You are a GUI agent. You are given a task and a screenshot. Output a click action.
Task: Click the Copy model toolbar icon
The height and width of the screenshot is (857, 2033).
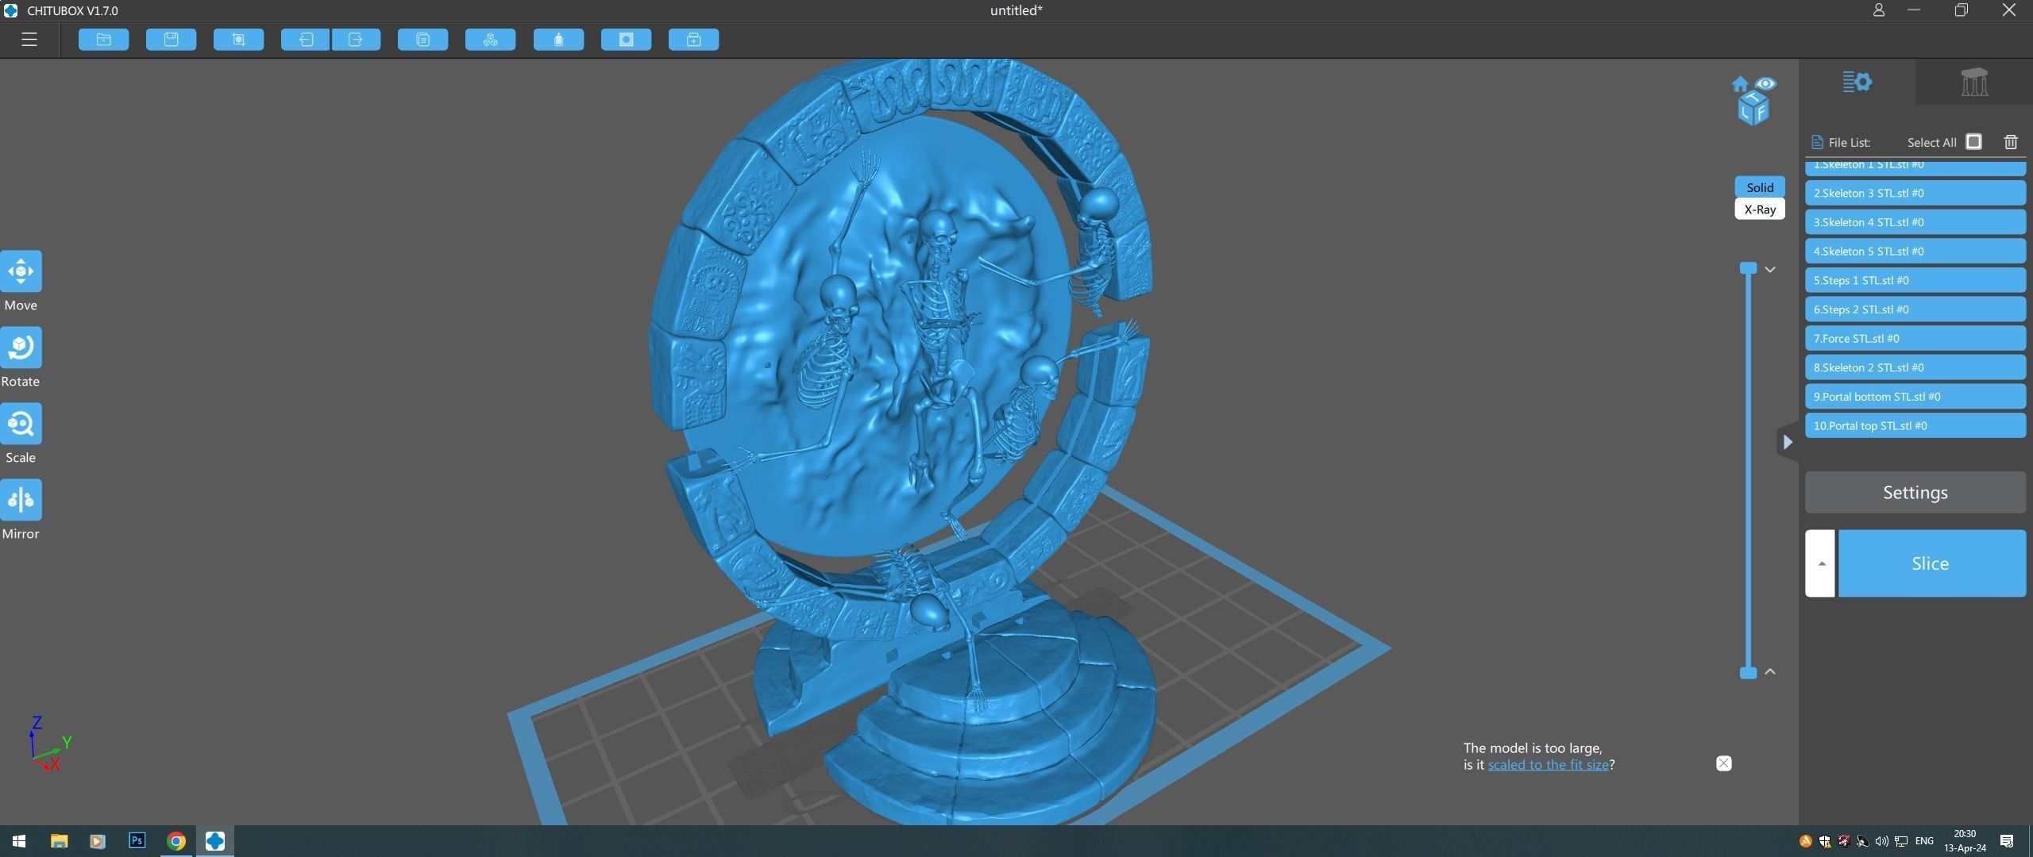(422, 40)
